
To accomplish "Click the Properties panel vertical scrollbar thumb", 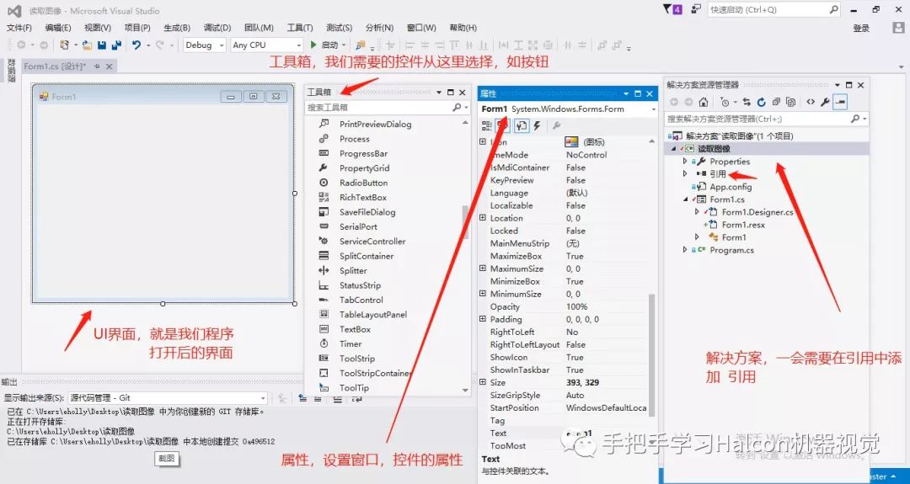I will tap(651, 354).
